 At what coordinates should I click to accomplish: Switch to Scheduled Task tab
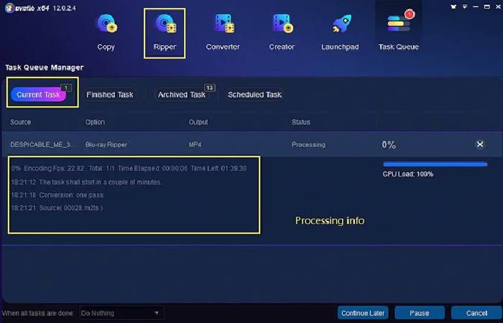click(254, 95)
